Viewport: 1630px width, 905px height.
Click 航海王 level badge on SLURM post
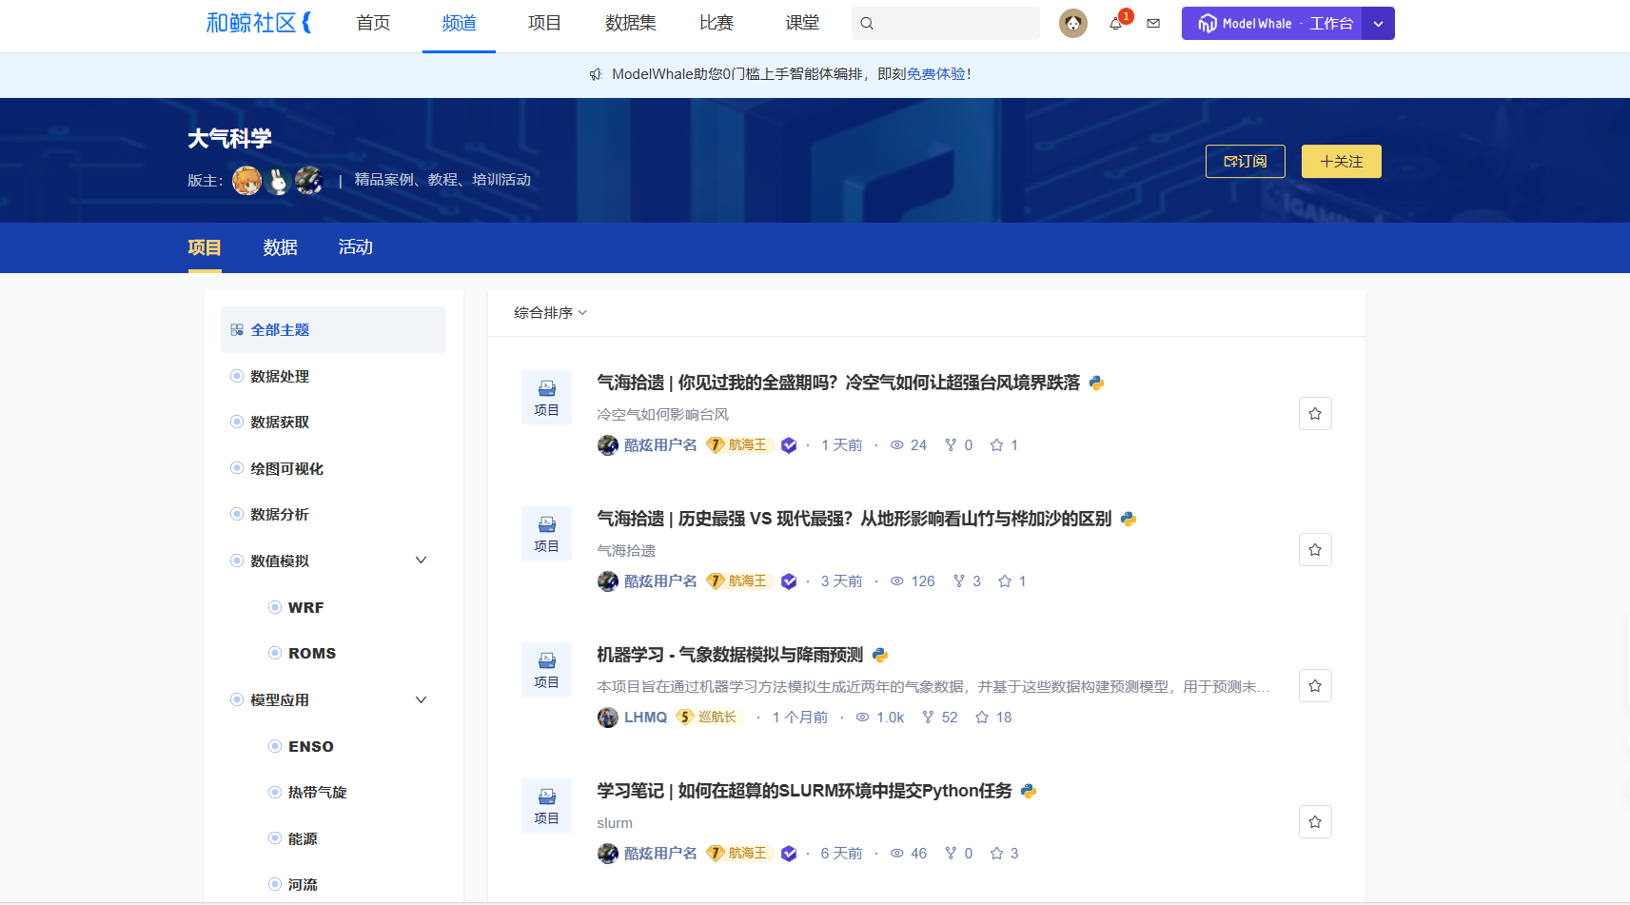[x=738, y=854]
